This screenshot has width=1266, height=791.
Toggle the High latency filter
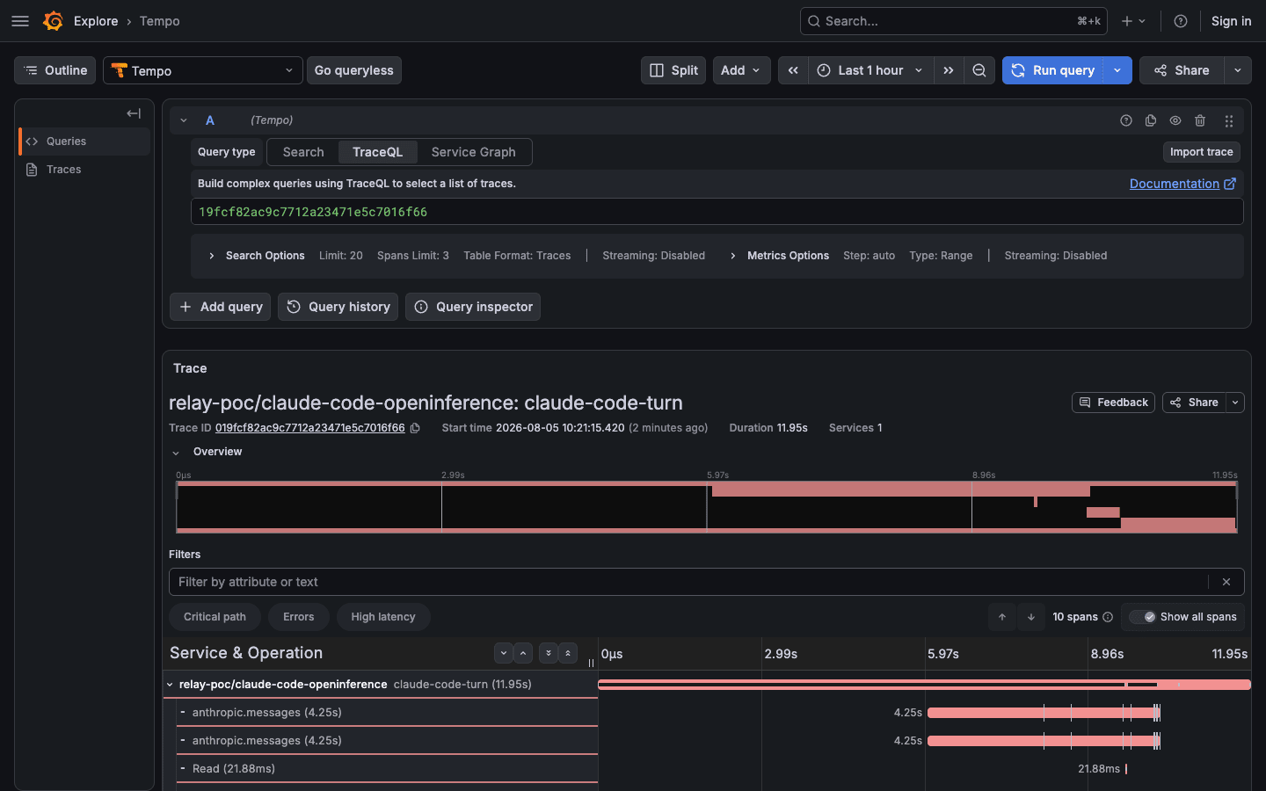[383, 617]
